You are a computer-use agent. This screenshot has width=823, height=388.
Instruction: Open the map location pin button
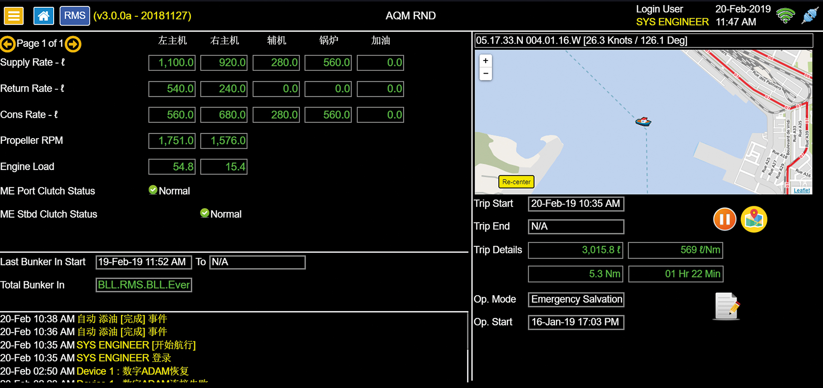point(754,219)
